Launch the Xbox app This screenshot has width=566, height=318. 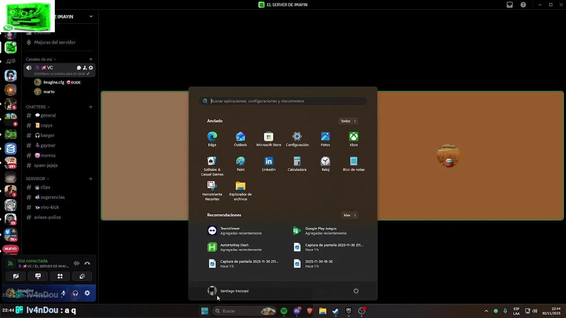tap(354, 139)
